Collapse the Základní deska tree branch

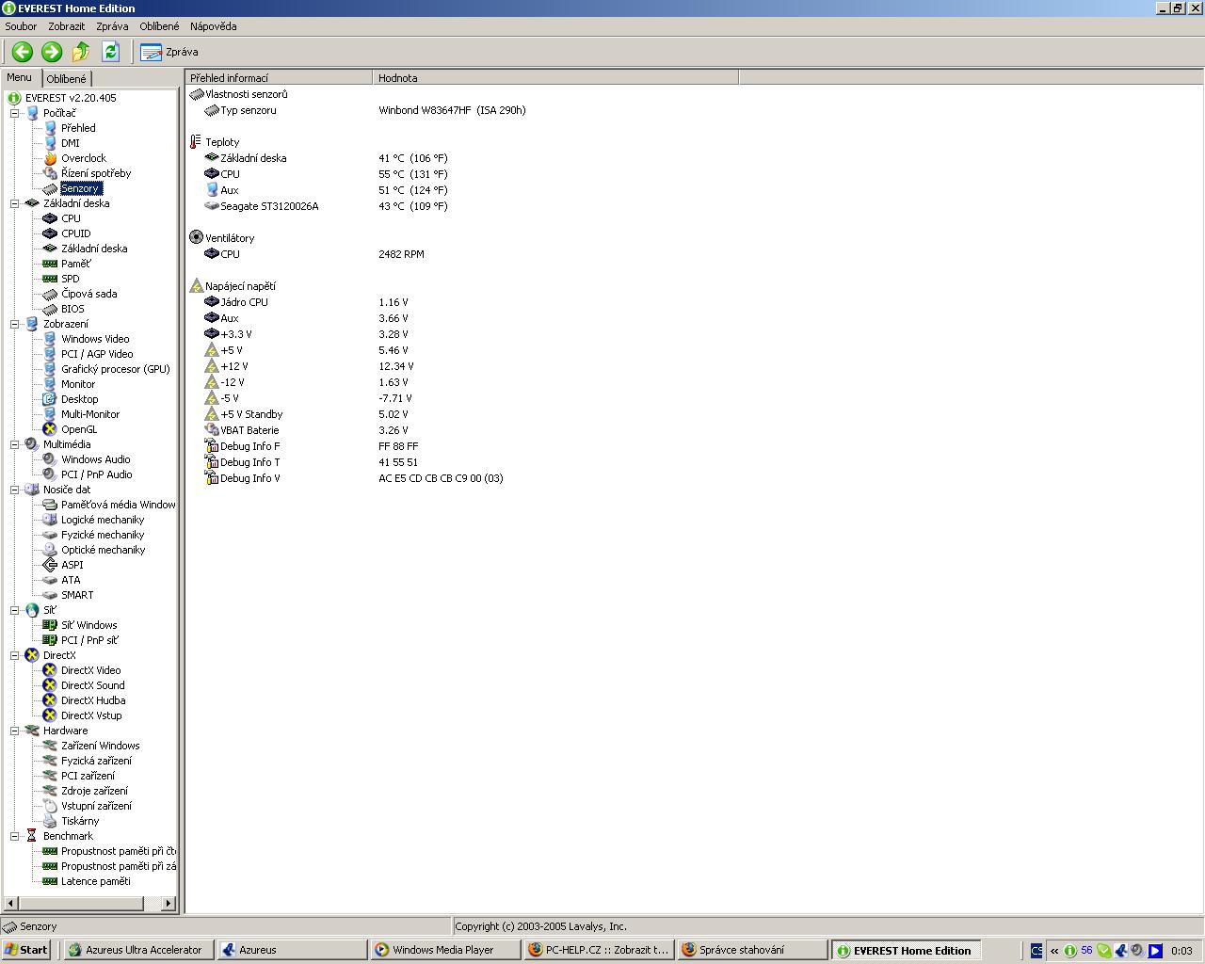pyautogui.click(x=15, y=203)
